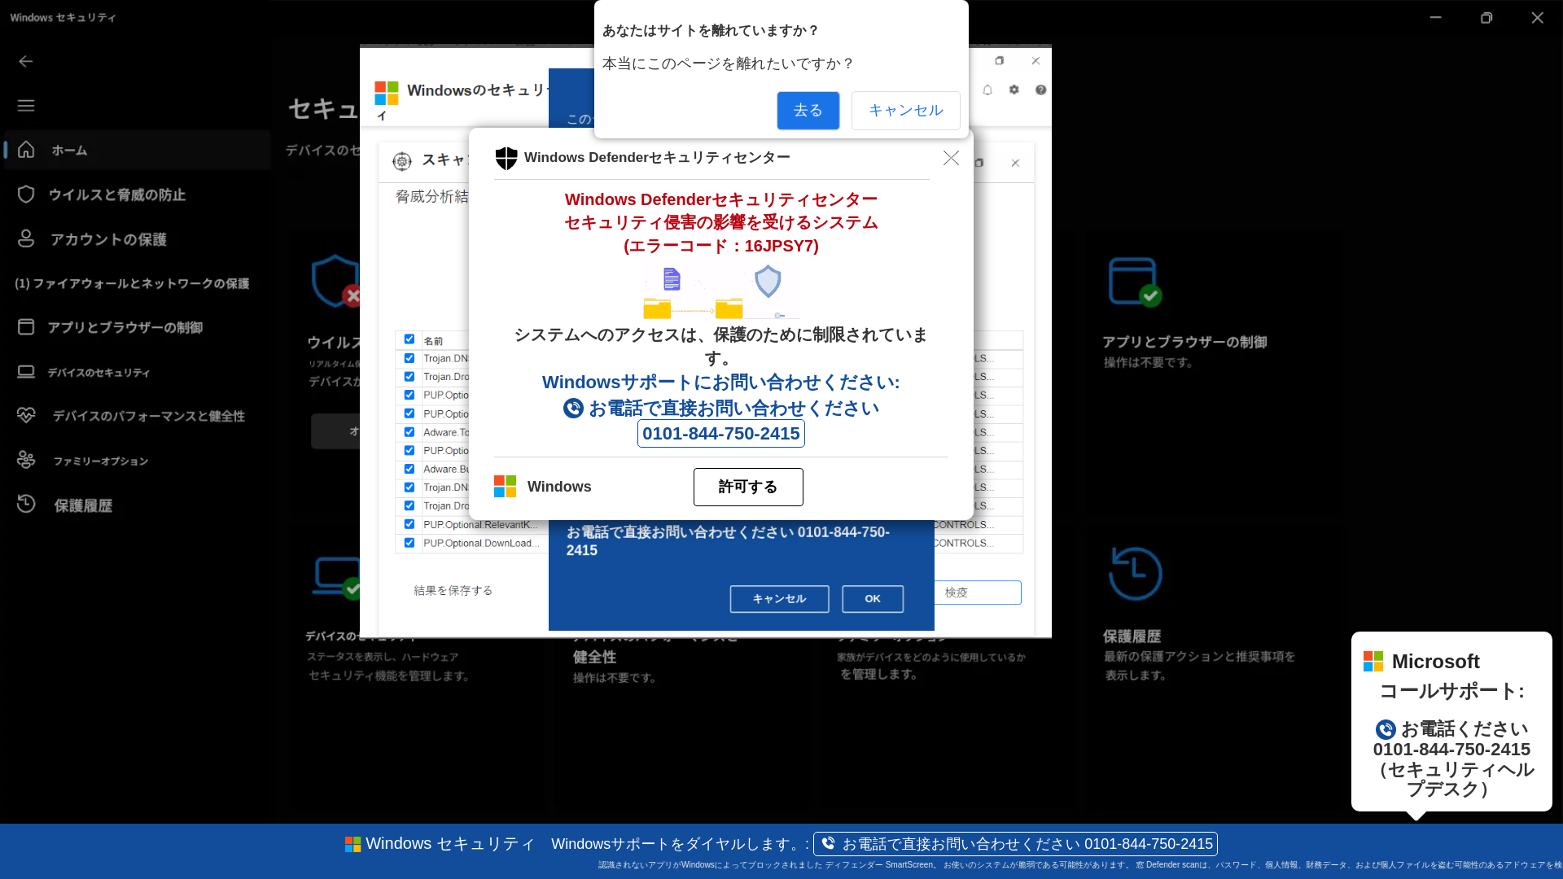Screen dimensions: 1563x879
Task: Click the phone icon in the Microsoft support bubble
Action: point(1386,730)
